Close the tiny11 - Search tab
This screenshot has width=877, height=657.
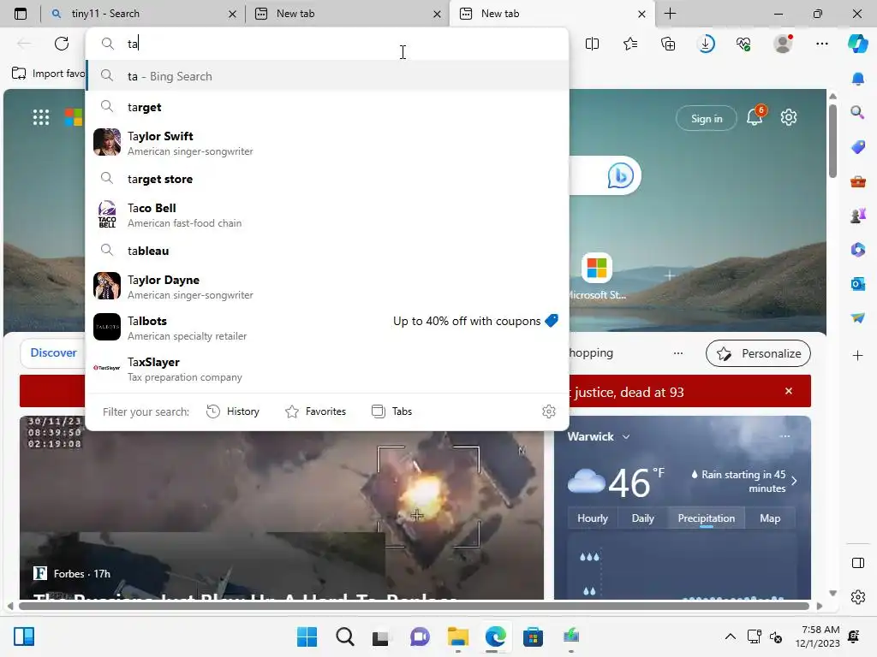pos(232,14)
